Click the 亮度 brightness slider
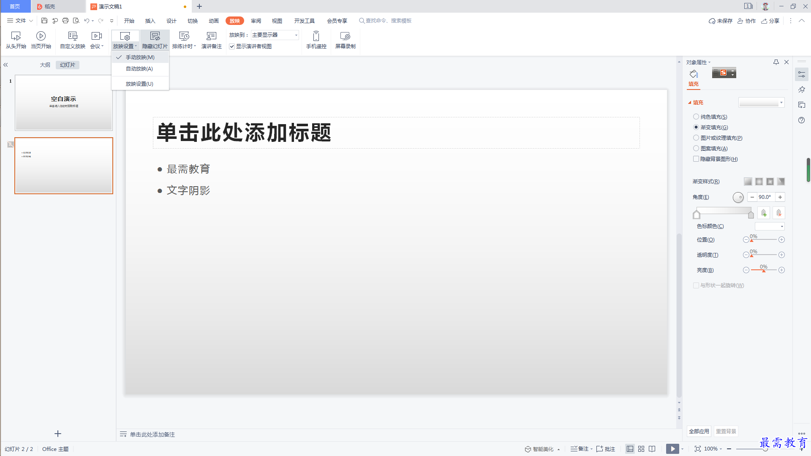 tap(764, 270)
